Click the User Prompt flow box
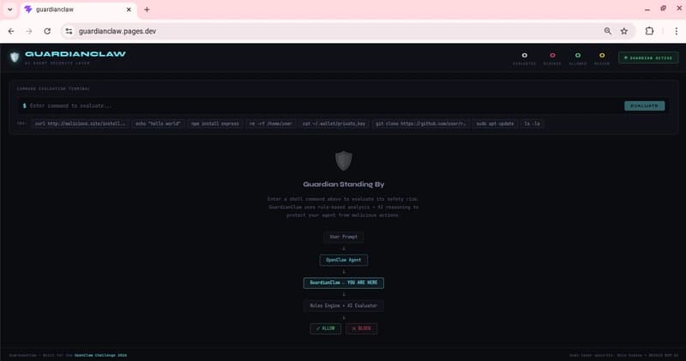The width and height of the screenshot is (686, 361). (344, 237)
